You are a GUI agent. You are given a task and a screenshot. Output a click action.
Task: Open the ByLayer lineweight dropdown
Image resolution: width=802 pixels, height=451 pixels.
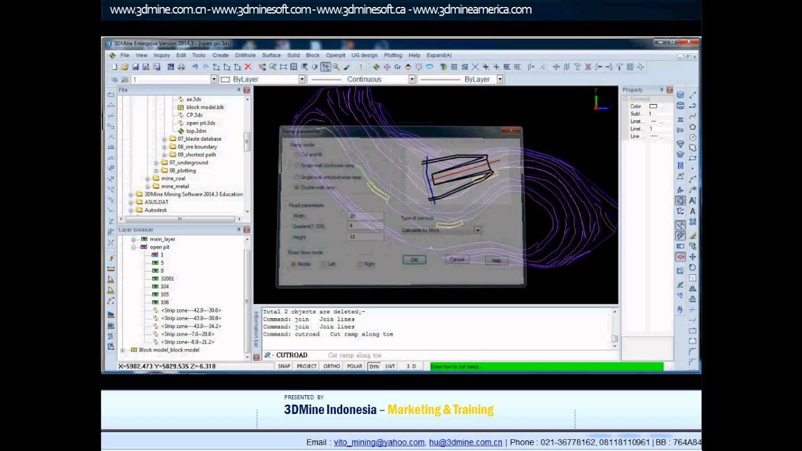[499, 80]
